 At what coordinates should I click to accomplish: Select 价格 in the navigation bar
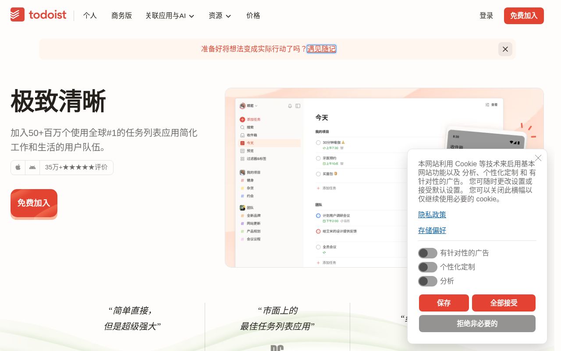pos(253,16)
